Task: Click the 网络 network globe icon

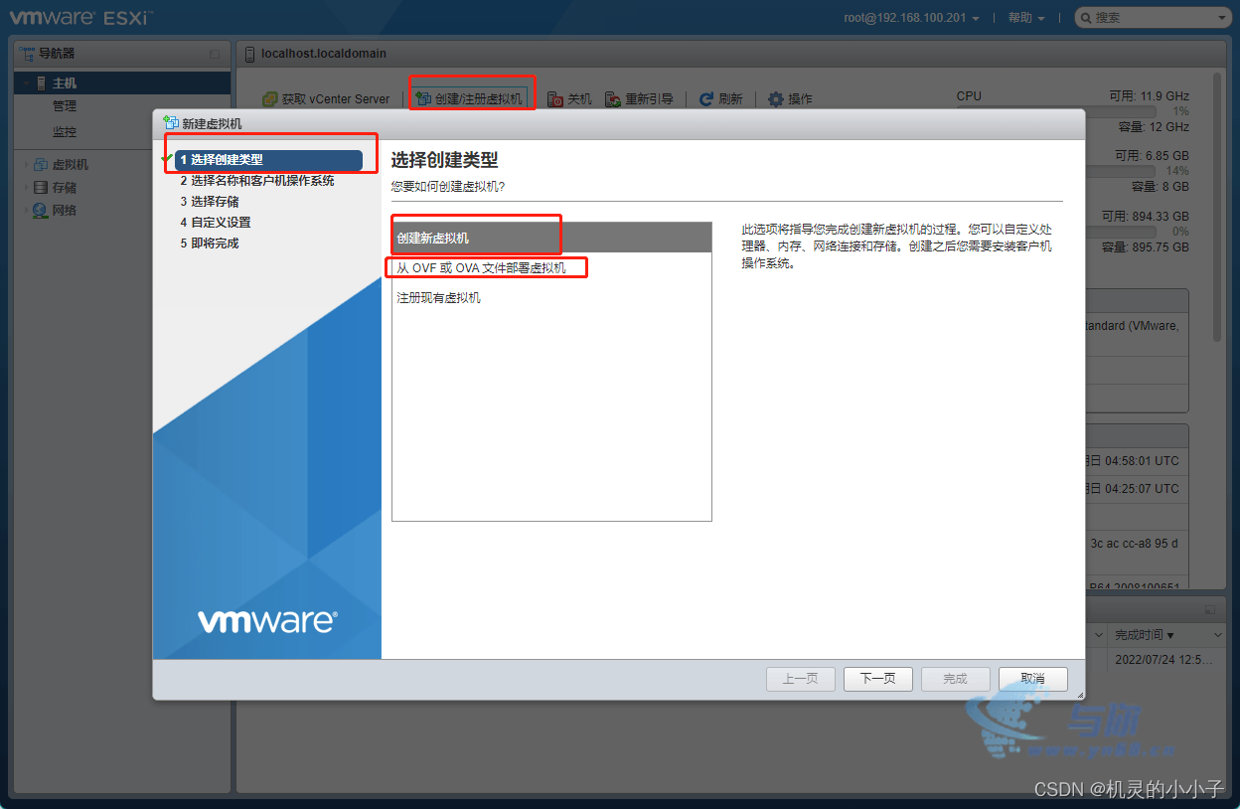Action: [41, 210]
